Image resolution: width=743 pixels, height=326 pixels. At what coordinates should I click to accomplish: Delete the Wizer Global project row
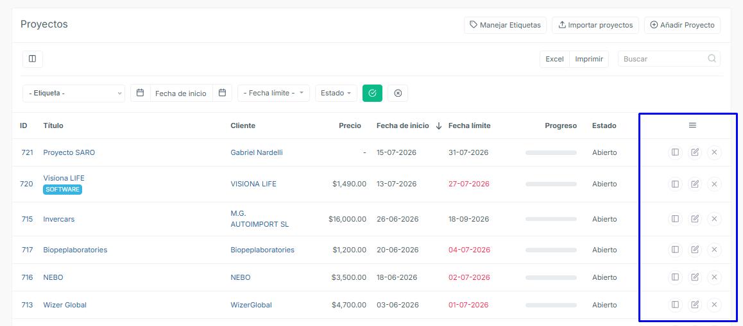[714, 305]
